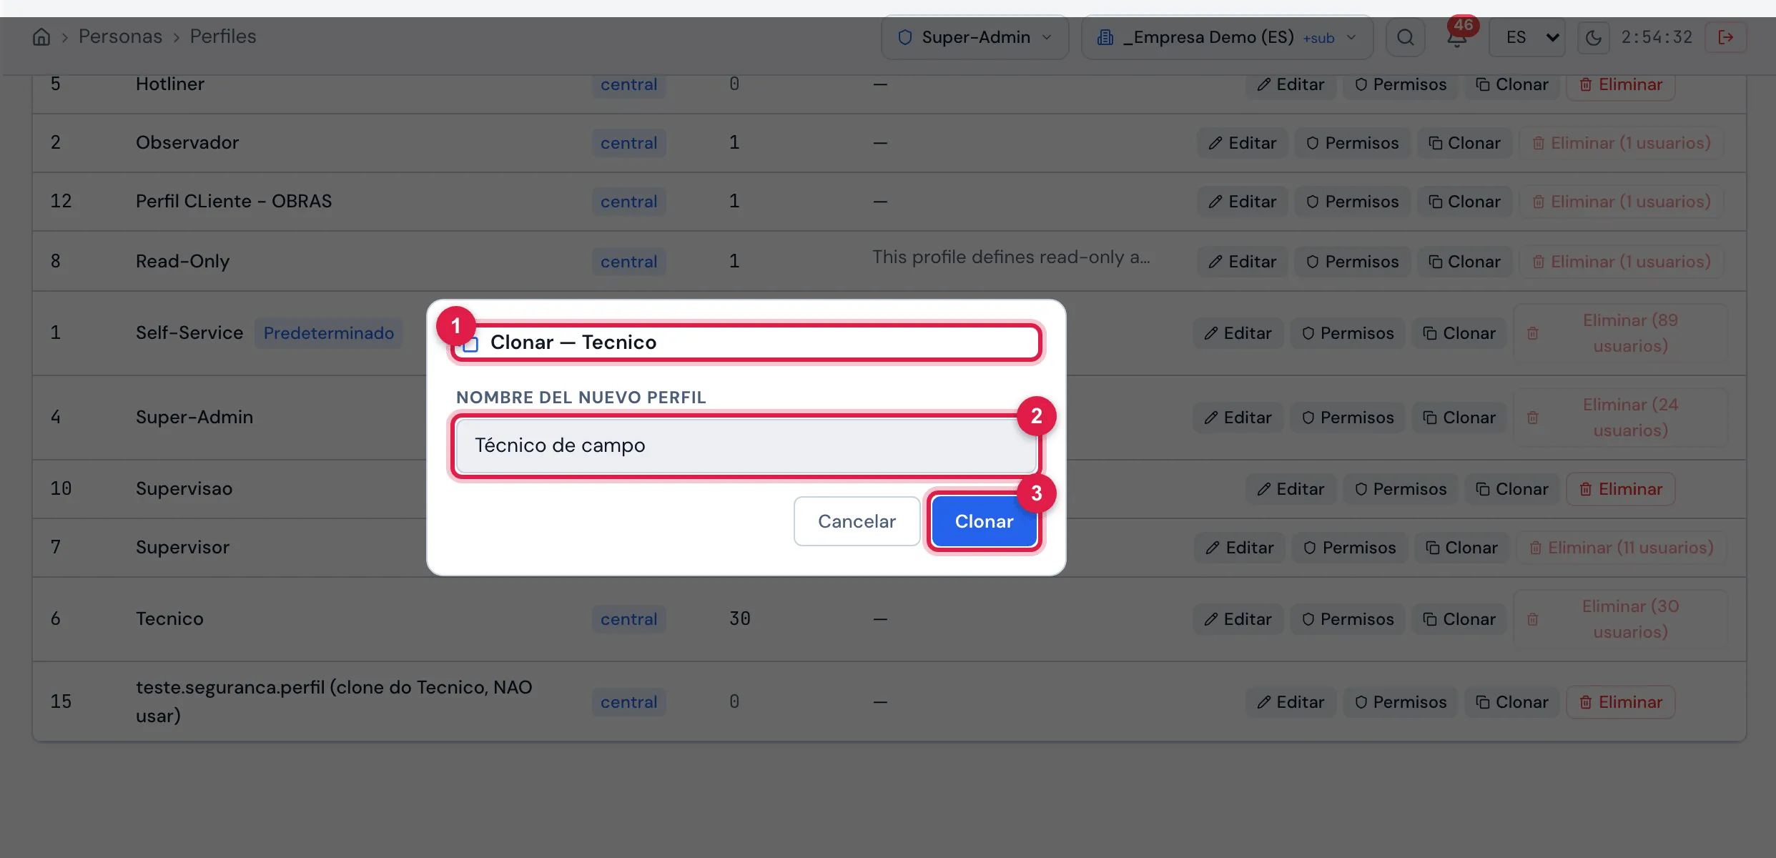Dismiss dialog via Cancelar button

857,522
